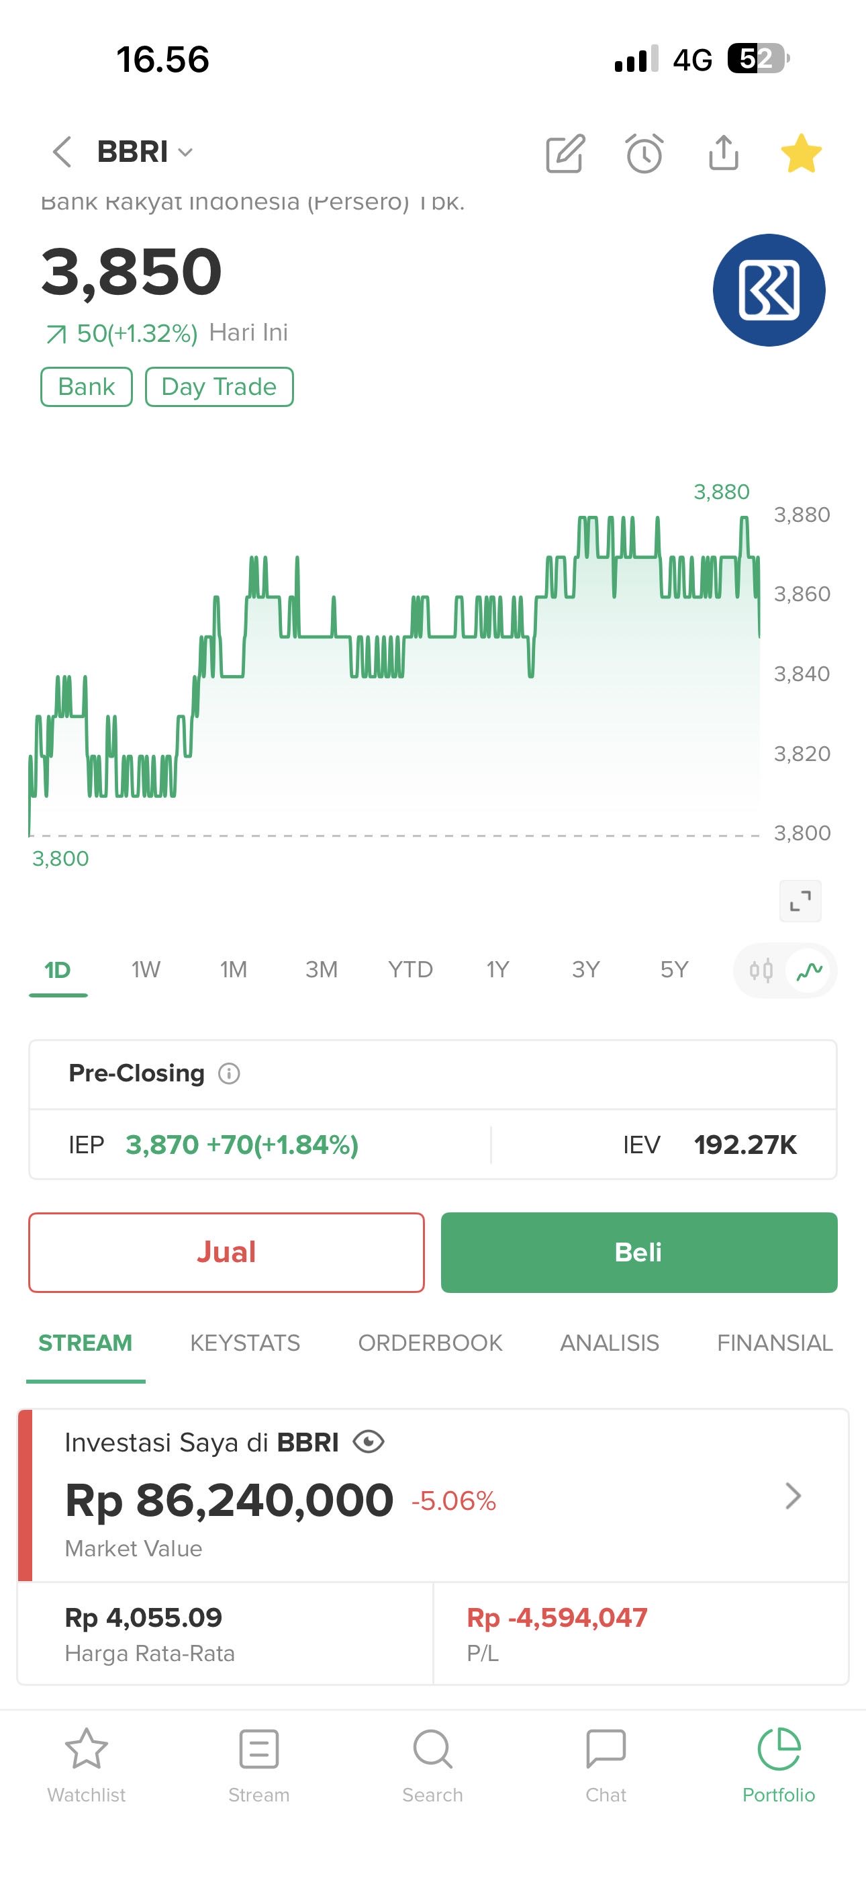Switch to the KEYSTATS tab

(245, 1343)
